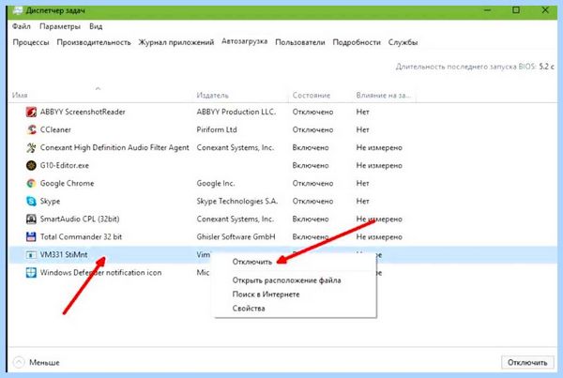Select the G10-Editor.exe entry

(x=65, y=165)
